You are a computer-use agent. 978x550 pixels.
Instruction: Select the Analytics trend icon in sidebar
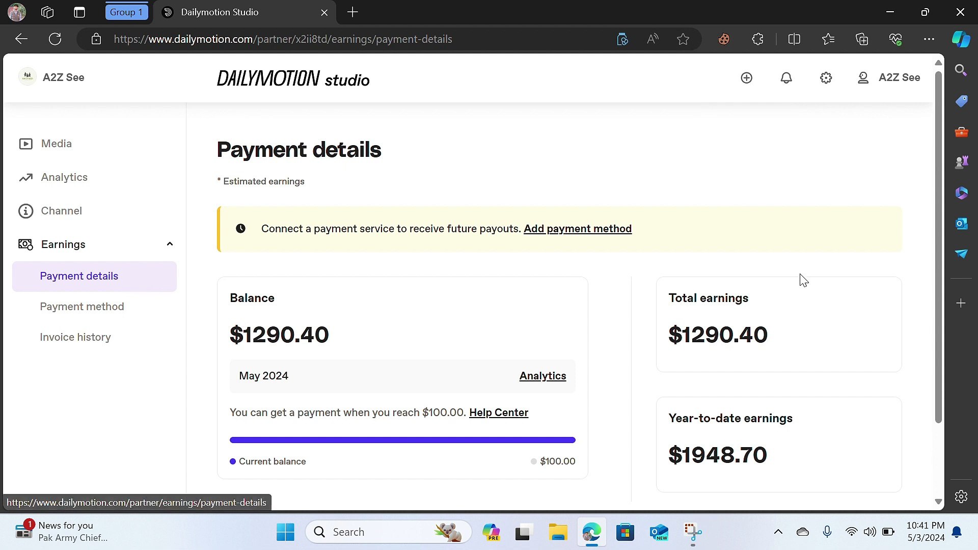(x=26, y=177)
